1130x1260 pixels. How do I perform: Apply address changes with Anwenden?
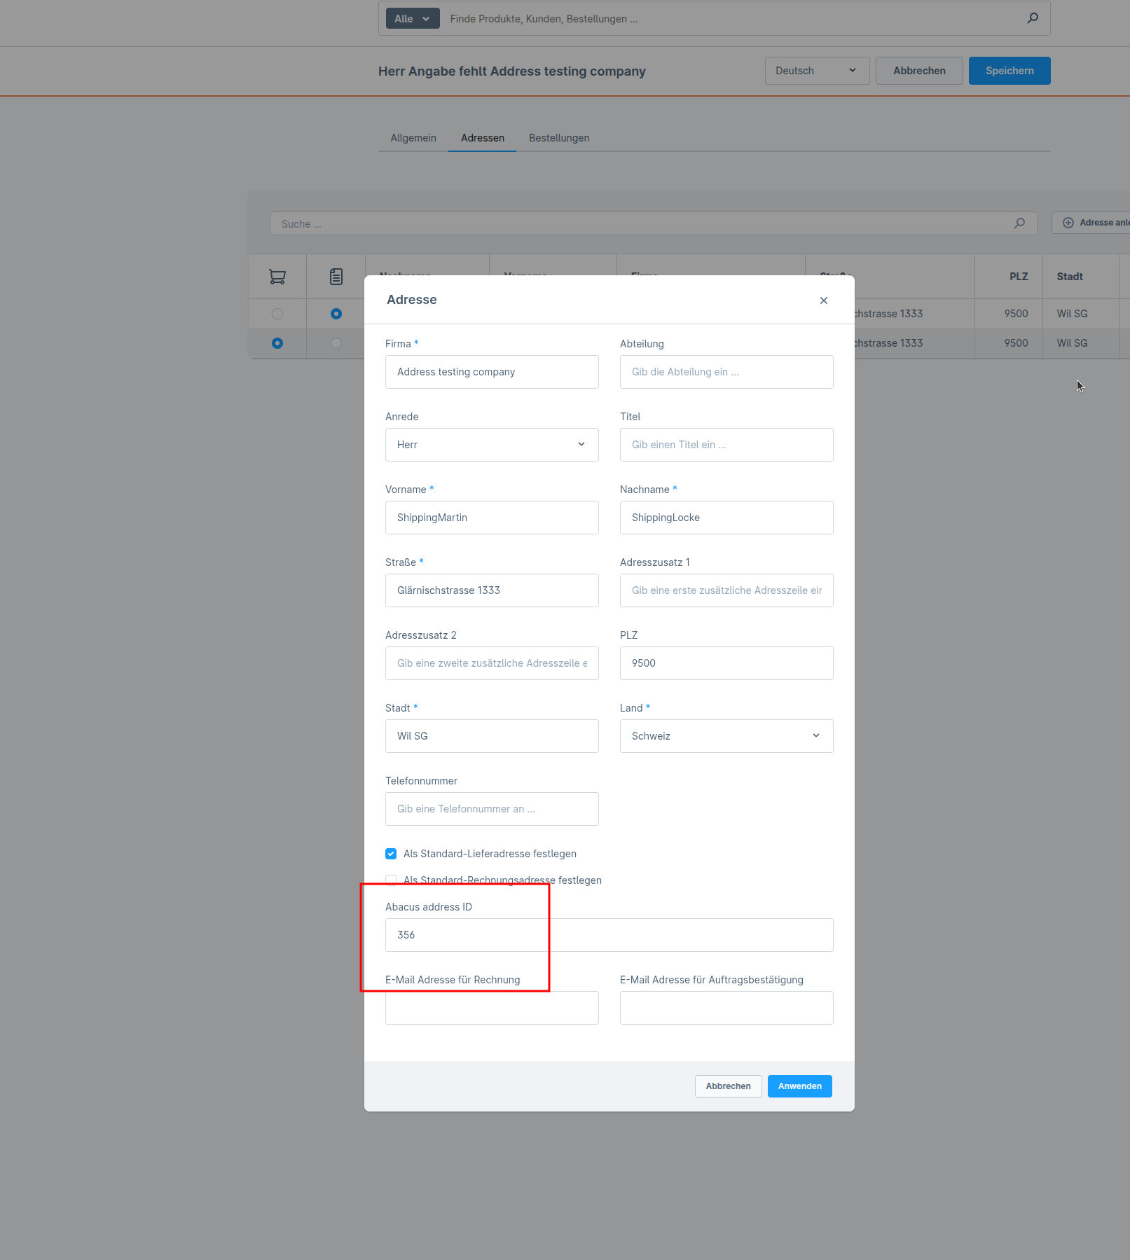[799, 1086]
